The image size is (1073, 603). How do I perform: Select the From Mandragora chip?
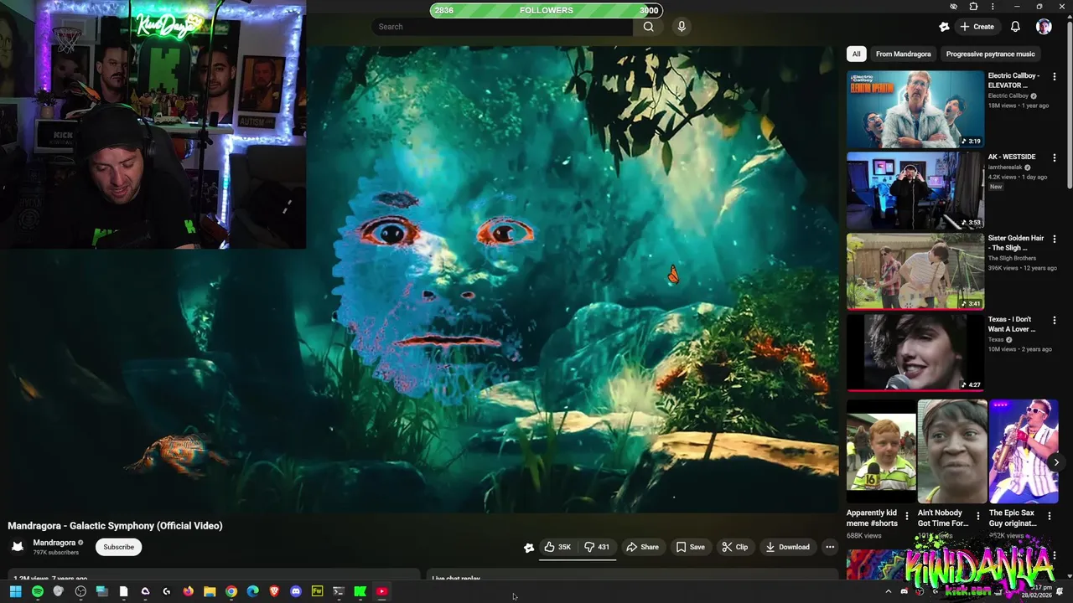(x=903, y=54)
